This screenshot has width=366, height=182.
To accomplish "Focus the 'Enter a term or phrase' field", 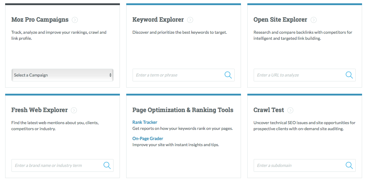I will (183, 75).
